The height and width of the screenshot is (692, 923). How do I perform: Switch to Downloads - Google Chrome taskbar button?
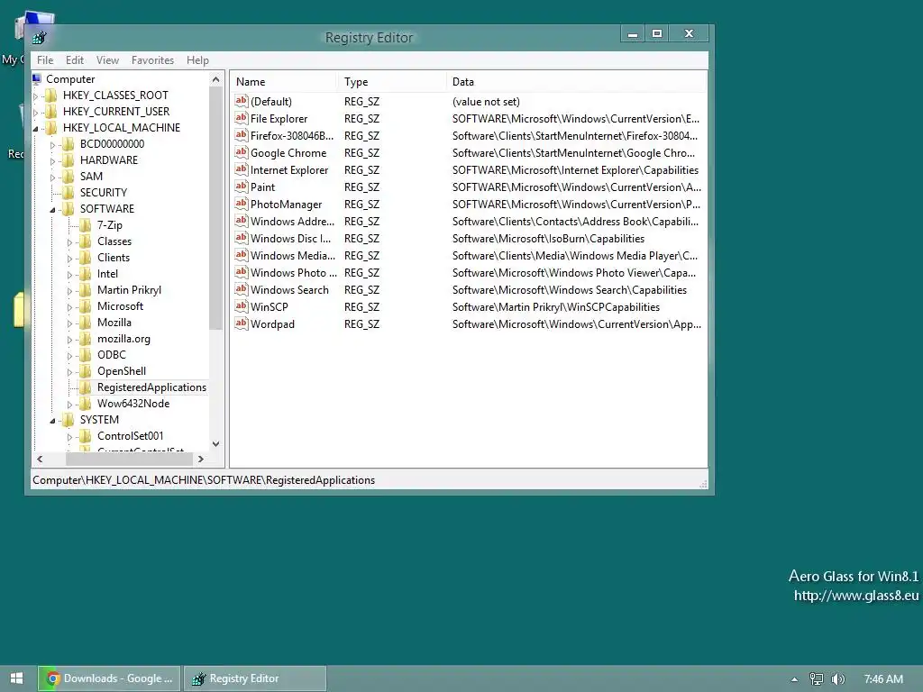(x=109, y=678)
